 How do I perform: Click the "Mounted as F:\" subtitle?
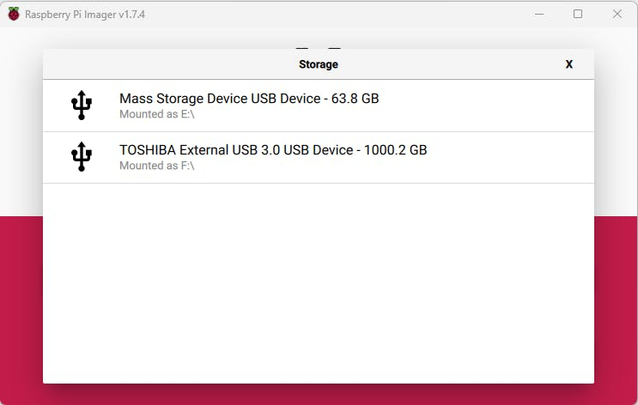tap(156, 166)
